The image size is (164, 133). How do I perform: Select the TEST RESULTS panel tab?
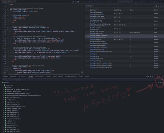click(x=22, y=77)
